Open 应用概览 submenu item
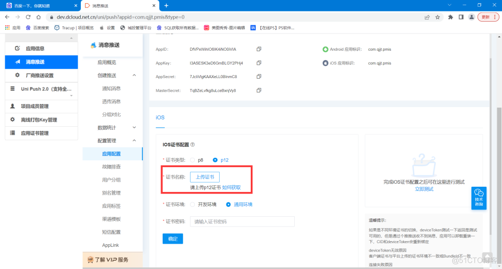 point(107,63)
